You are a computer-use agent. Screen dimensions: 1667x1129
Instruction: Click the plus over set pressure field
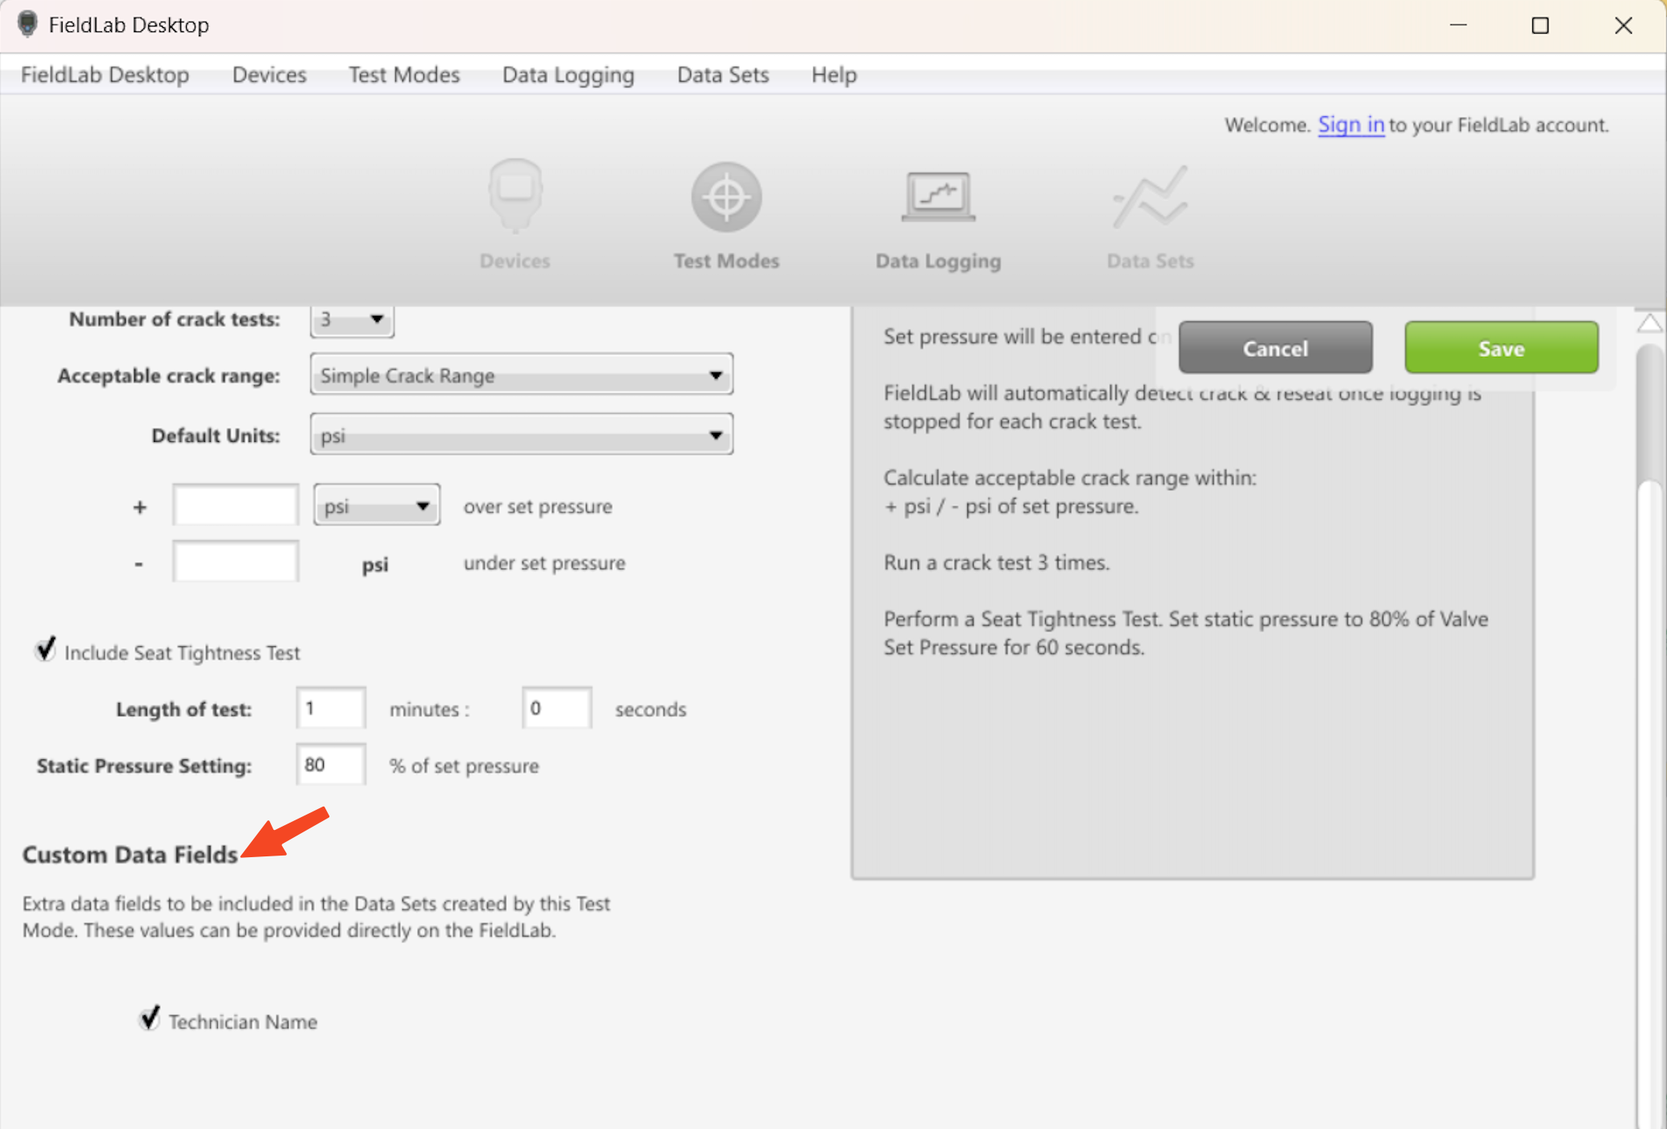pos(236,505)
